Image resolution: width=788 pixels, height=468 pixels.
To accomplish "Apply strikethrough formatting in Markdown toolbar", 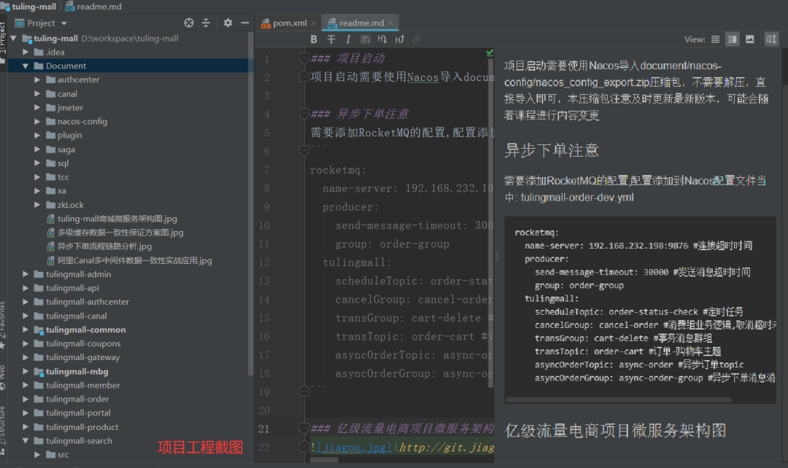I will click(331, 39).
